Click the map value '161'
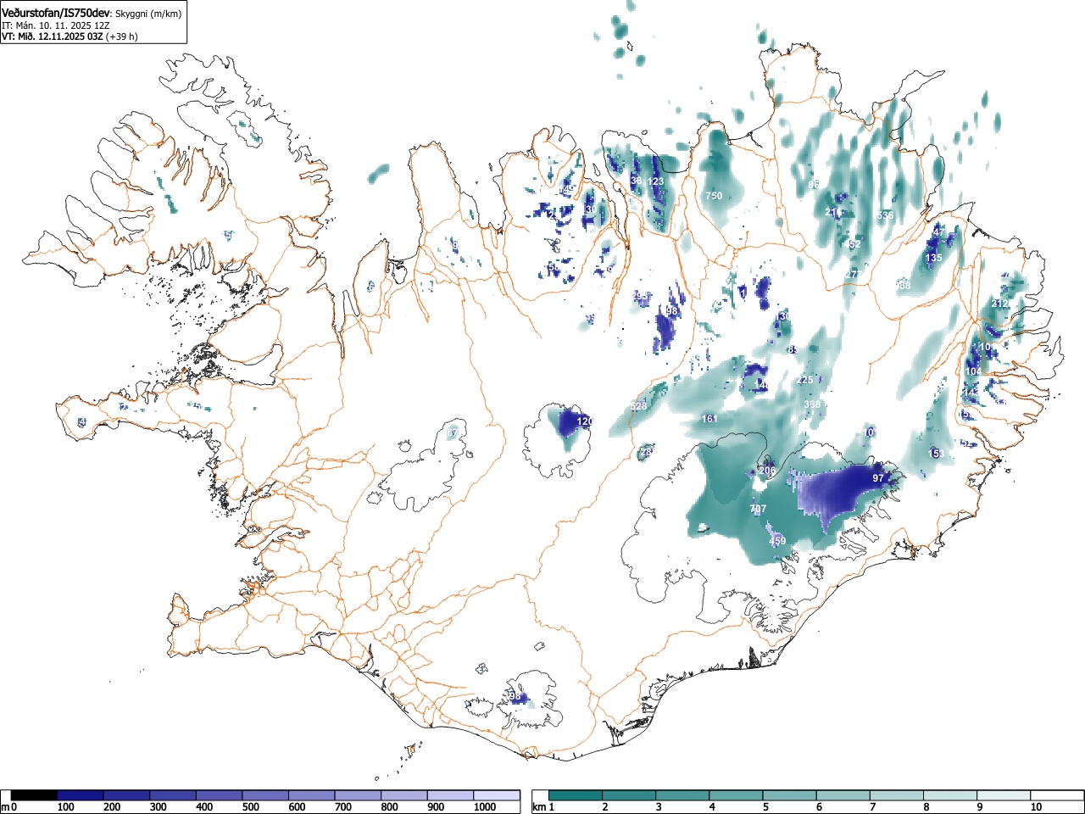 point(709,419)
